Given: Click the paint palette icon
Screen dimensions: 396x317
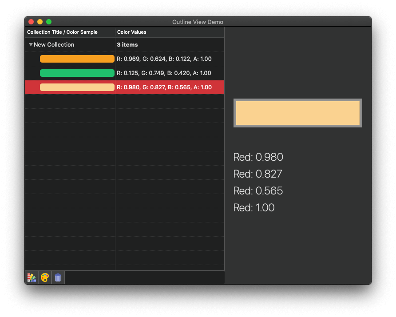Looking at the screenshot, I should click(45, 277).
